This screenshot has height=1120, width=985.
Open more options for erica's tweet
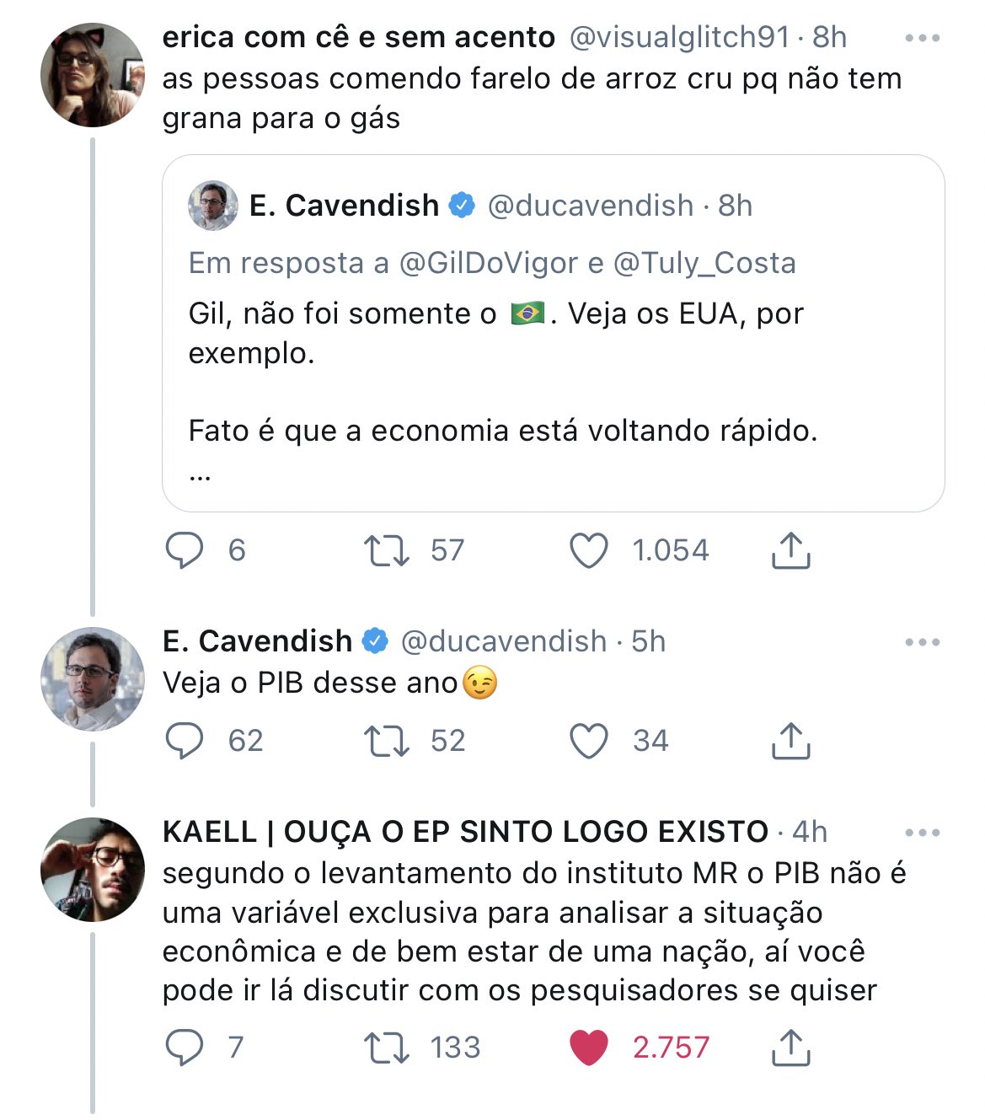922,38
